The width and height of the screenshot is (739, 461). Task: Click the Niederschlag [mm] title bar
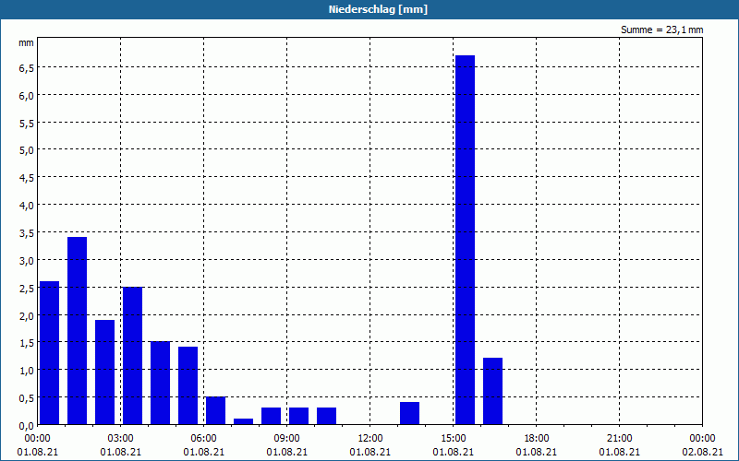coord(369,9)
